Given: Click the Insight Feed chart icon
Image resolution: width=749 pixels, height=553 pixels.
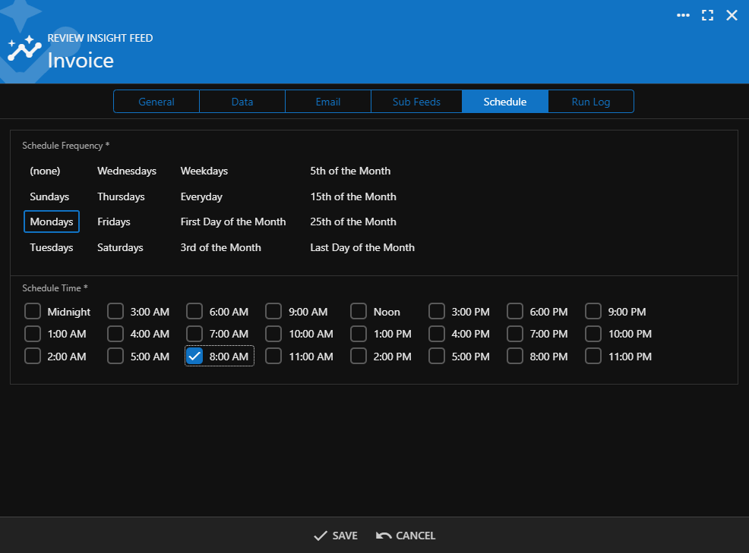Looking at the screenshot, I should pyautogui.click(x=24, y=49).
